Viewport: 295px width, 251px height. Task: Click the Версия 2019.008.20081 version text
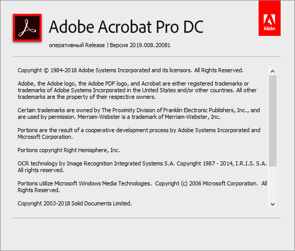[x=140, y=45]
